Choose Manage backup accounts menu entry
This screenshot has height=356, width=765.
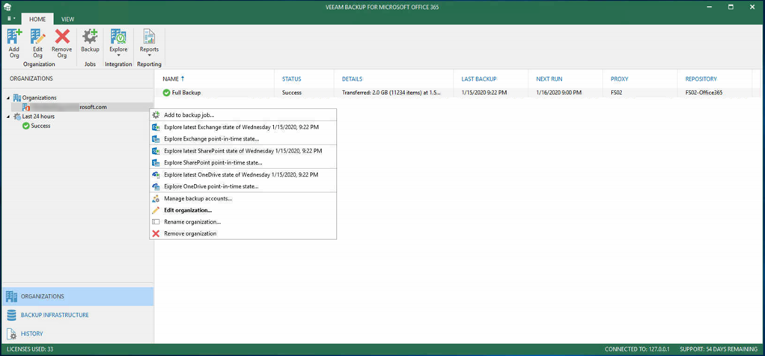243,198
